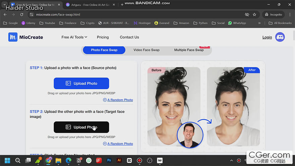Open the Everand bookmark

pos(162,23)
